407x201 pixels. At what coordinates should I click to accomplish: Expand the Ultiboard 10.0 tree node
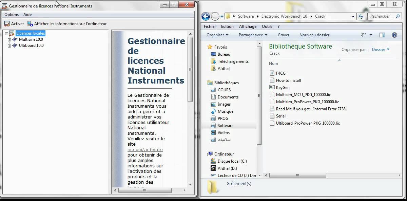[x=9, y=46]
